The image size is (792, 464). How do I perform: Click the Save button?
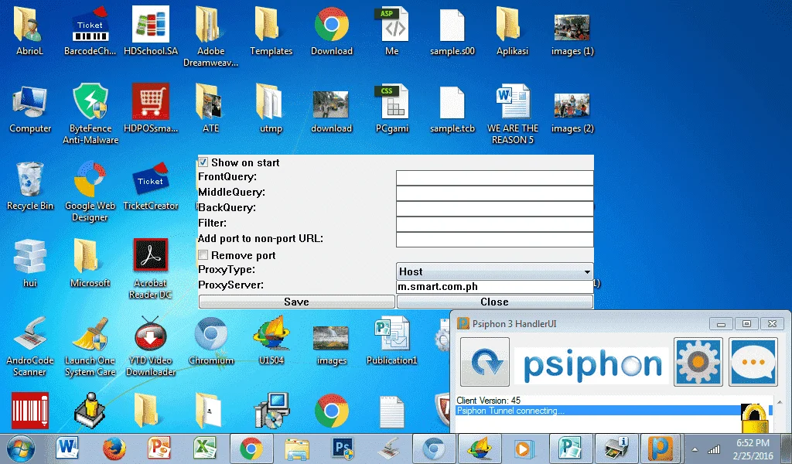click(296, 302)
